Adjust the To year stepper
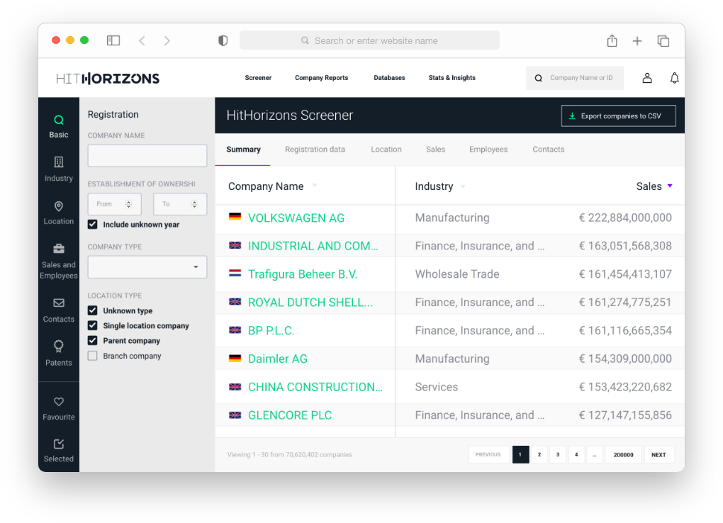The image size is (723, 523). point(194,204)
